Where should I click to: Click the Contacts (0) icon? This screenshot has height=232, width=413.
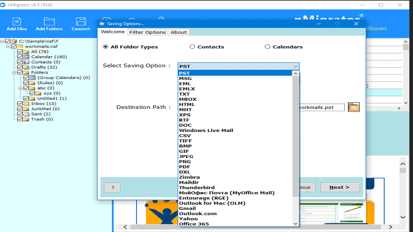(x=26, y=62)
